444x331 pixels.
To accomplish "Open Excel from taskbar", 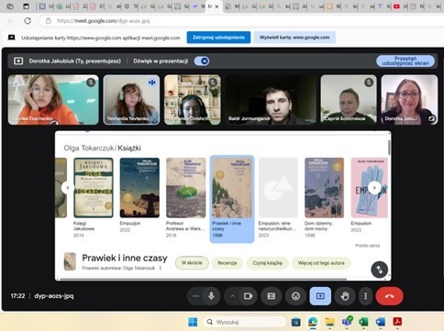I will (x=363, y=322).
